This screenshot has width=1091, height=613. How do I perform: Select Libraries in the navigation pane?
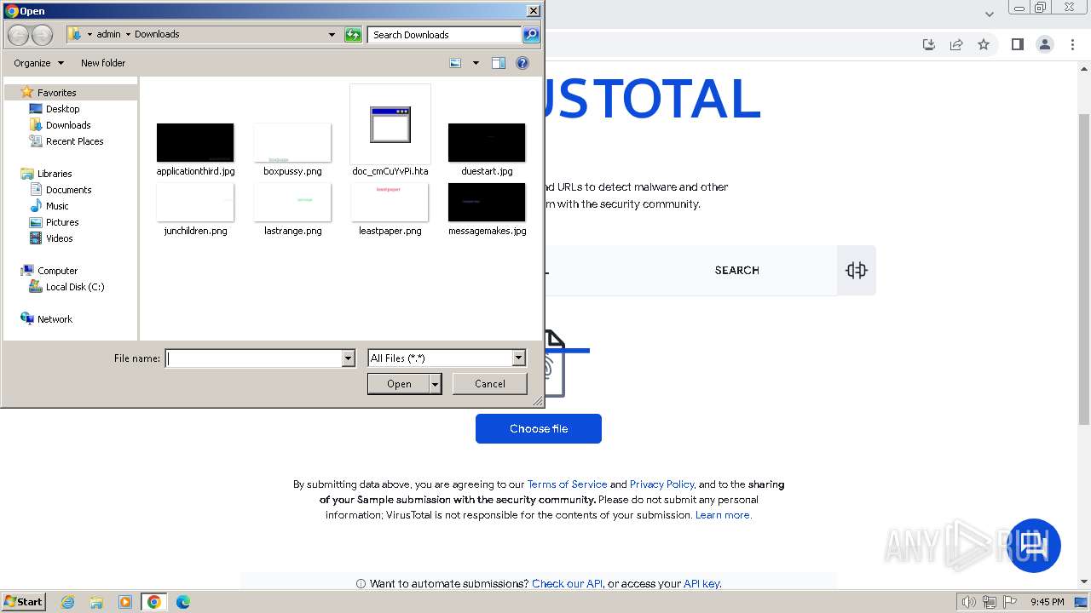coord(54,174)
